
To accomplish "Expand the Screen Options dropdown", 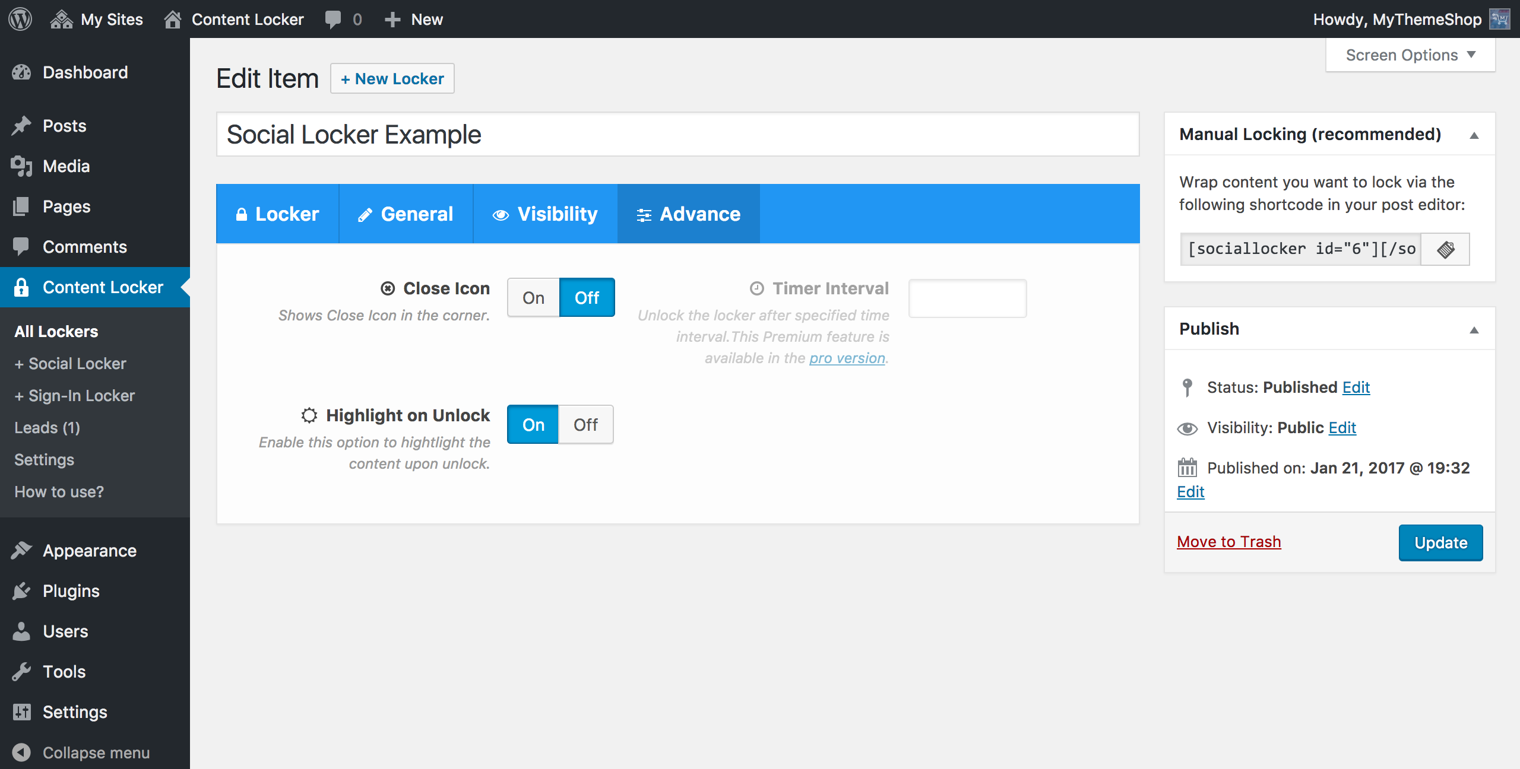I will click(x=1410, y=55).
